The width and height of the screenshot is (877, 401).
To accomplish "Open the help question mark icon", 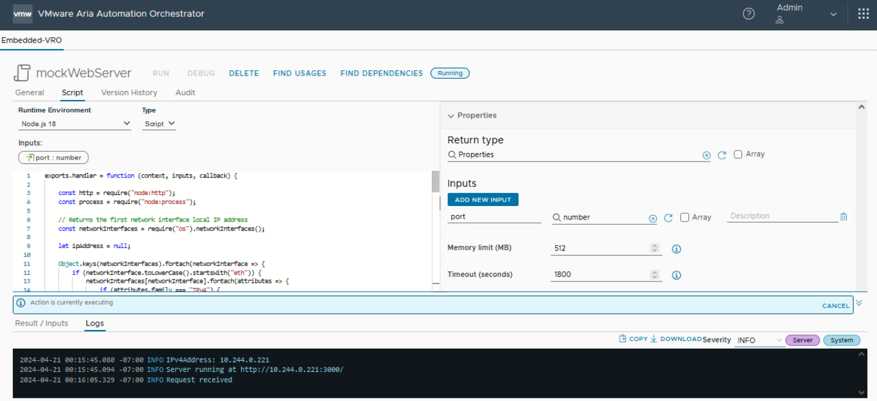I will [x=749, y=14].
